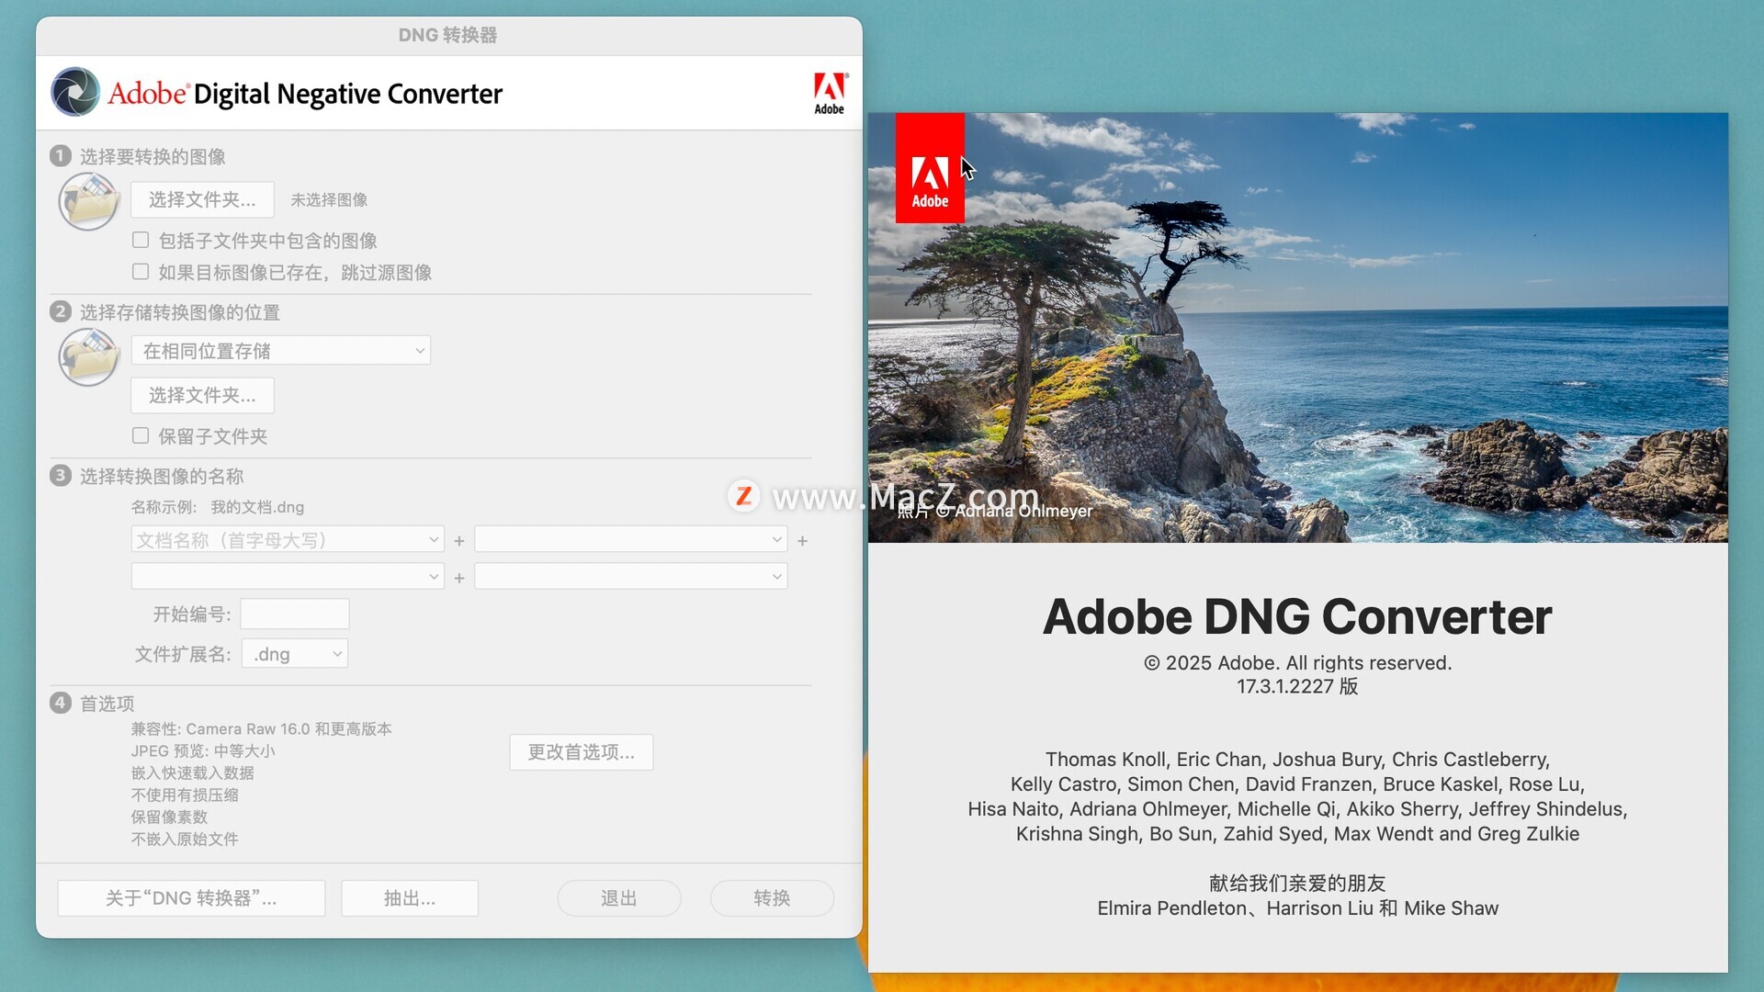Check the preserve subfolders option
The height and width of the screenshot is (992, 1764).
[x=141, y=435]
